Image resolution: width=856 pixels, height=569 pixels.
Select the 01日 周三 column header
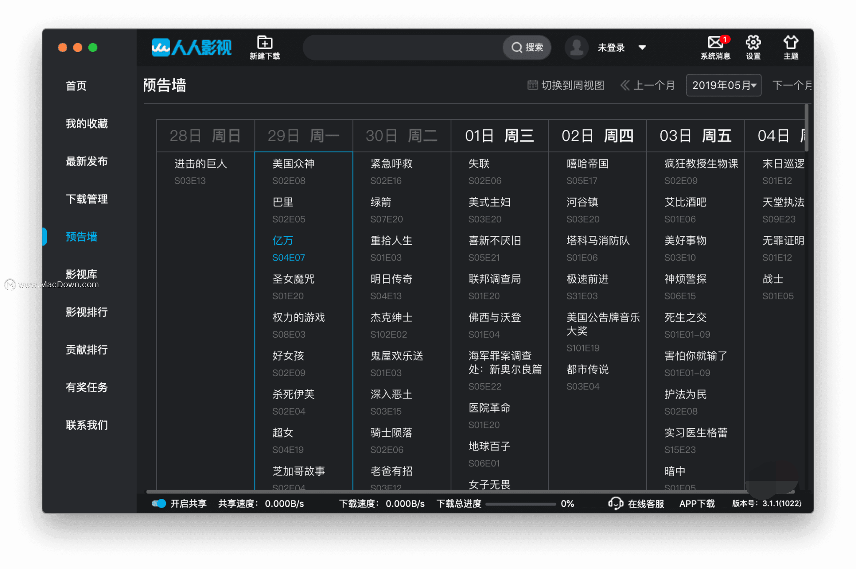click(499, 136)
